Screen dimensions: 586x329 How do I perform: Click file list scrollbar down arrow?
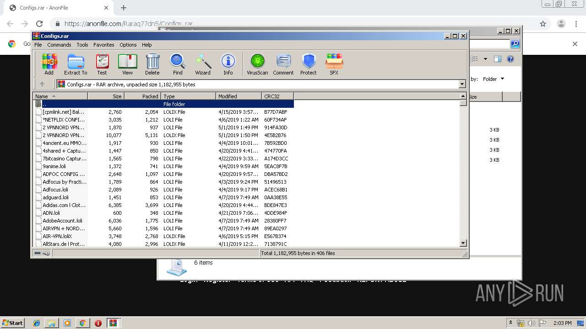(x=463, y=244)
